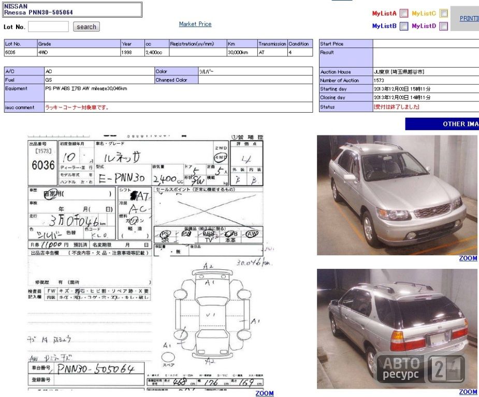
Task: Click the auction house value JU東京
Action: 399,72
